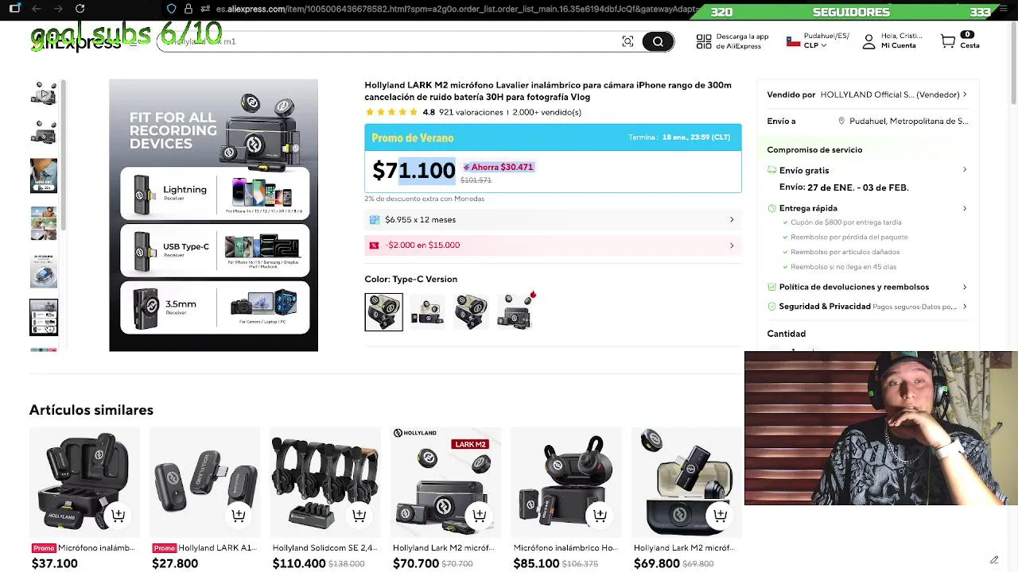Select the MINI MIC gallery thumbnail

coord(44,176)
